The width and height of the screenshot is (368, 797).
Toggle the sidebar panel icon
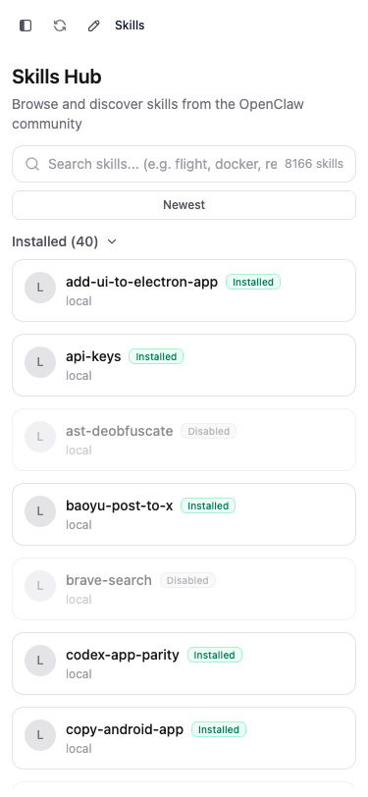coord(26,26)
